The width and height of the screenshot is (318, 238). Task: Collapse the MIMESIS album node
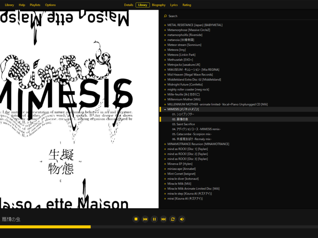click(x=165, y=109)
